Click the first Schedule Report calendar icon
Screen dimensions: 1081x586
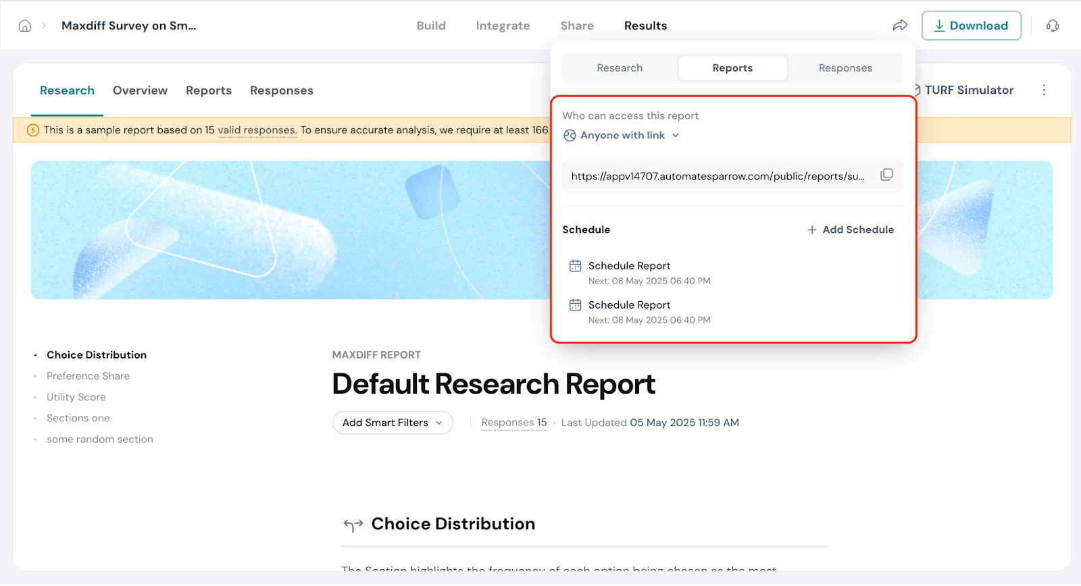point(575,266)
